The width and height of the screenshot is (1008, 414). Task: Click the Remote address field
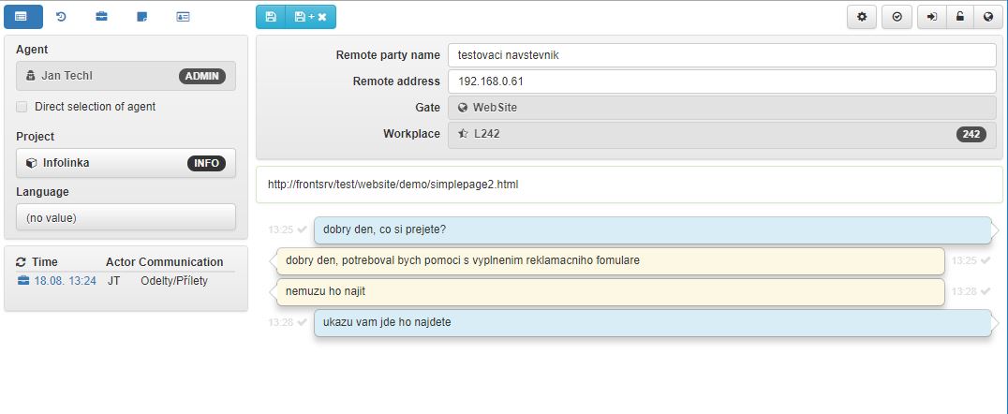tap(722, 81)
